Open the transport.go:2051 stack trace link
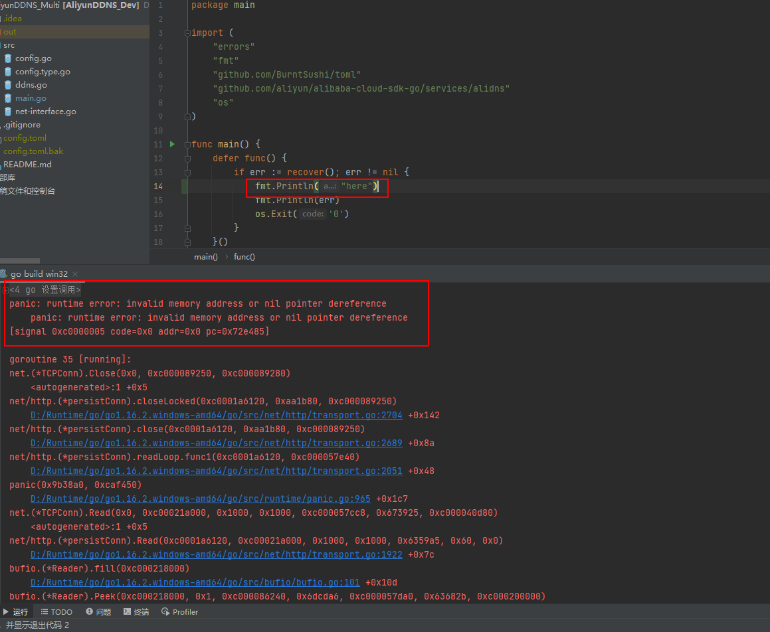This screenshot has width=770, height=632. pos(216,471)
